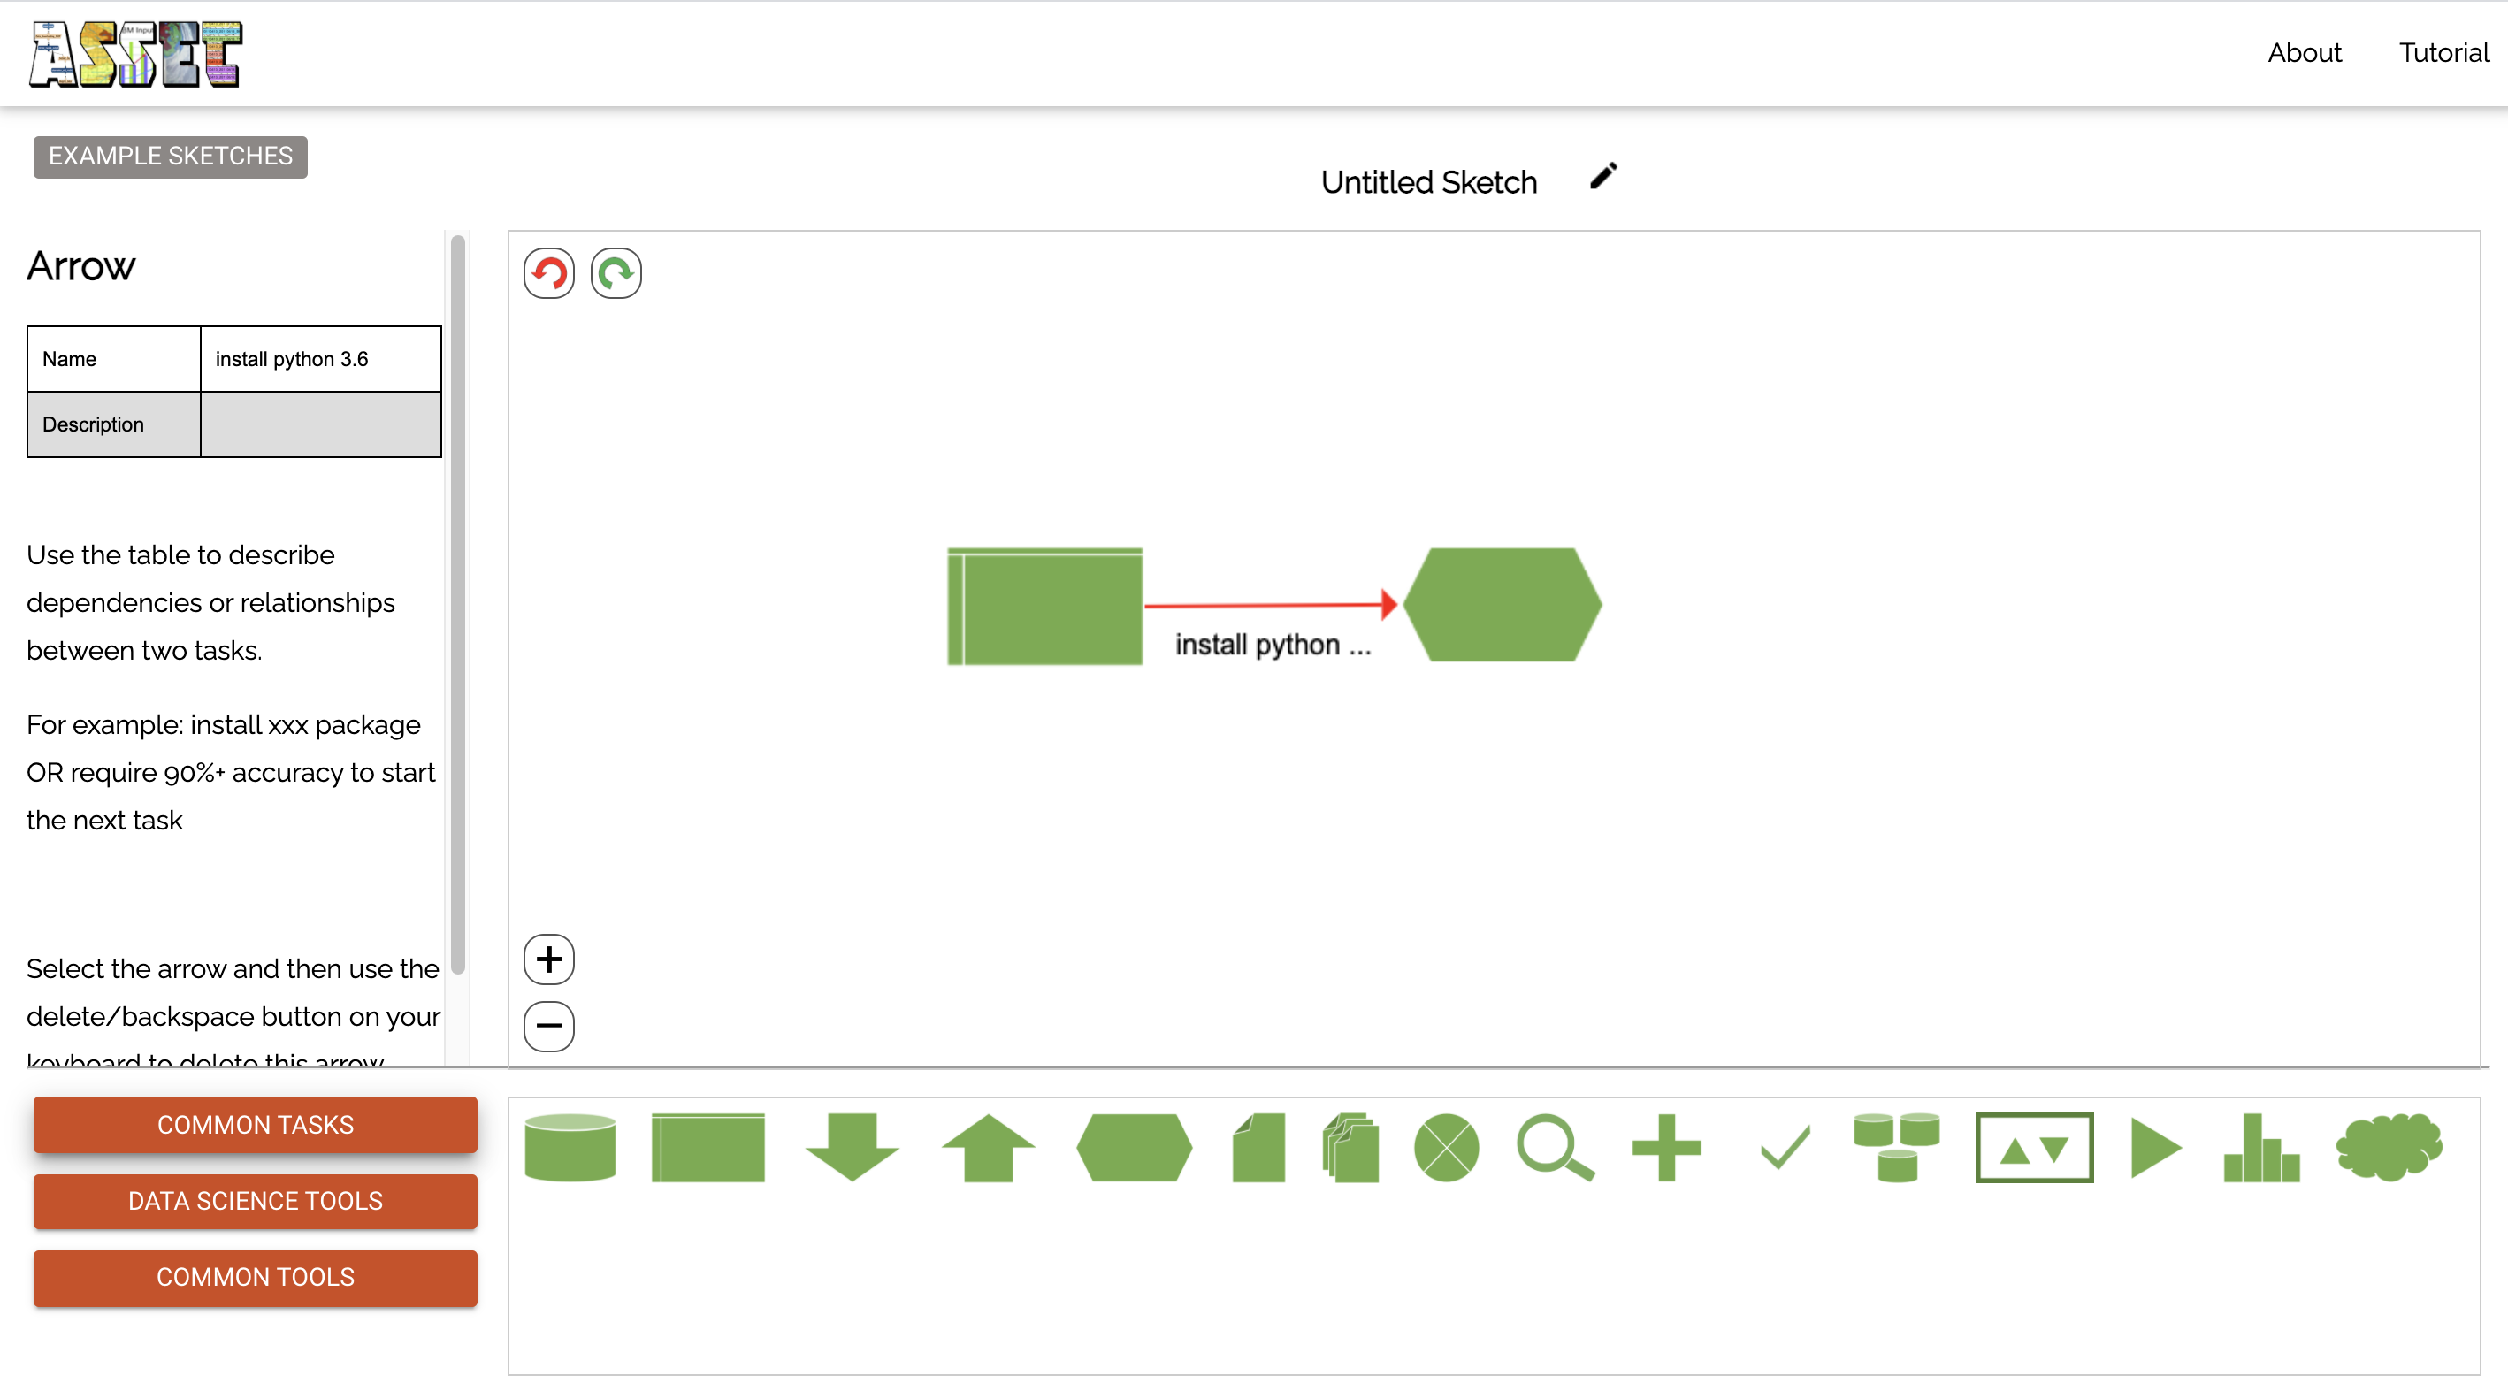Open Example Sketches
The image size is (2508, 1376).
(x=171, y=157)
